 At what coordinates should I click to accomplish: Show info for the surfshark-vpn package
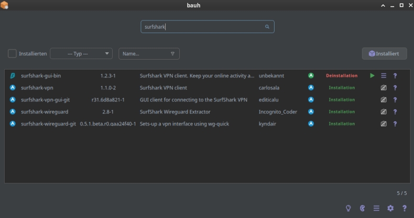395,88
